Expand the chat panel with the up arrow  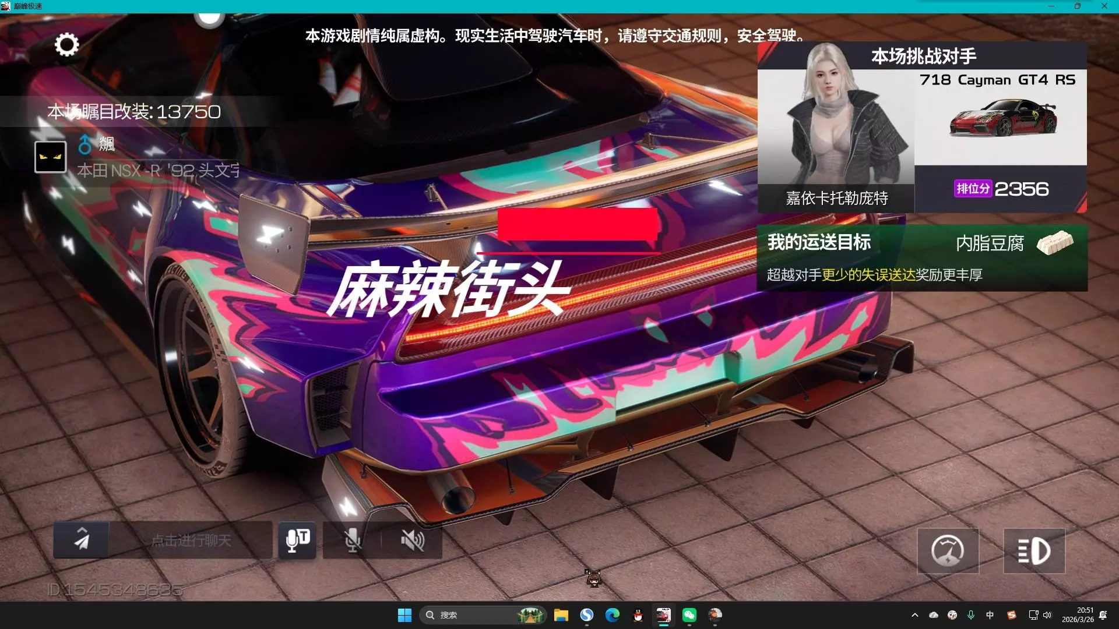(x=82, y=530)
